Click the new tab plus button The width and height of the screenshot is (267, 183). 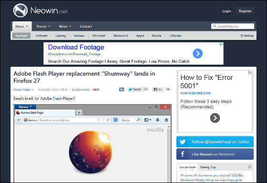click(x=79, y=112)
